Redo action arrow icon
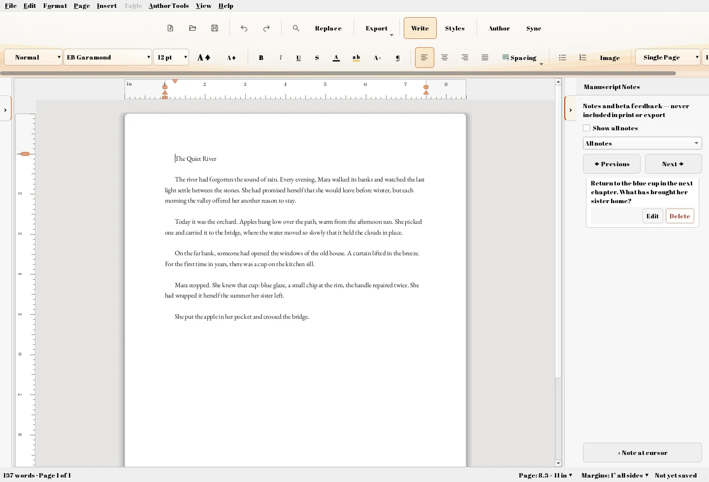 coord(266,28)
